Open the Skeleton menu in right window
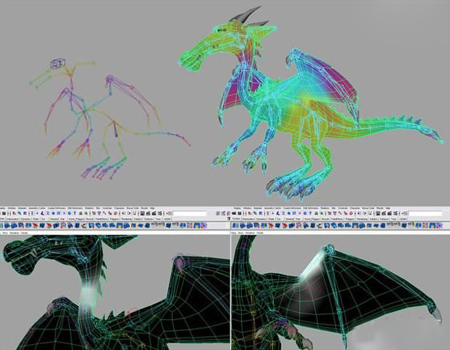Viewport: 450px width, 350px height. pyautogui.click(x=325, y=208)
